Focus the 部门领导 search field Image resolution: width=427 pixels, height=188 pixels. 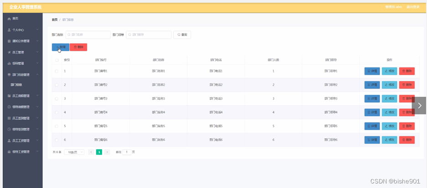[149, 35]
